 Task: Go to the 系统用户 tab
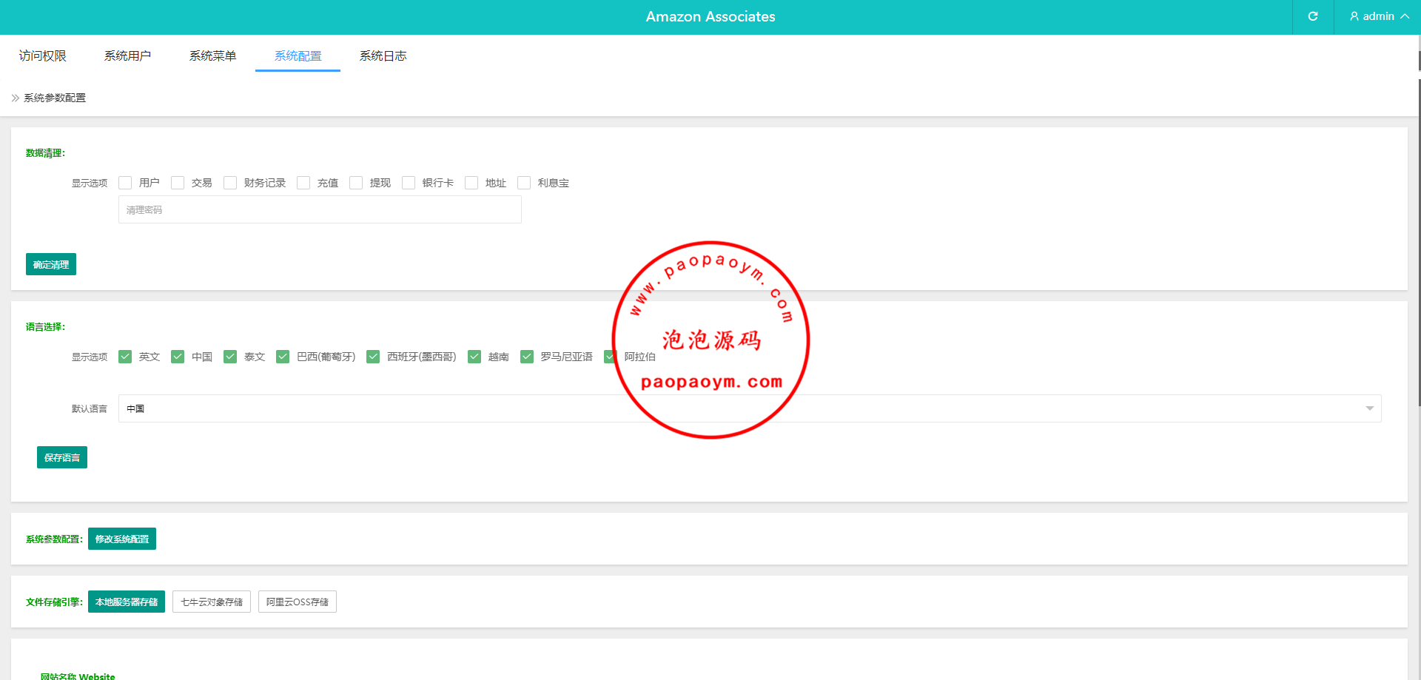coord(127,56)
